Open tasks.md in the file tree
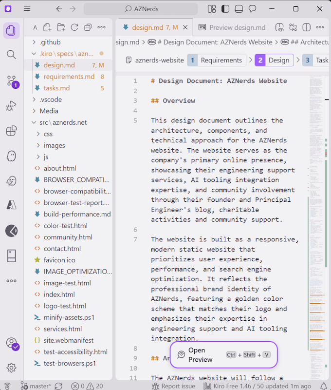The image size is (331, 390). click(x=68, y=88)
